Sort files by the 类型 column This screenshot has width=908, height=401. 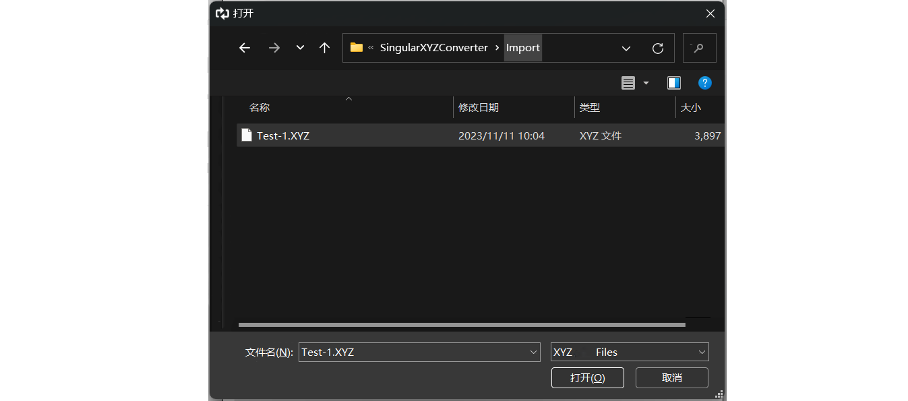[x=590, y=107]
